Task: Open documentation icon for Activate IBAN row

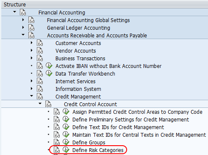Action: 40,66
